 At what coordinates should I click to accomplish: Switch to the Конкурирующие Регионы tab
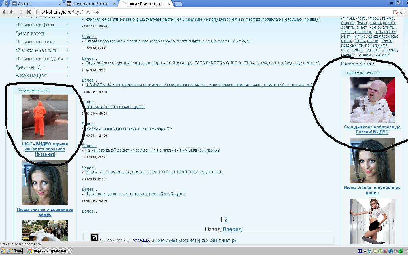point(91,4)
